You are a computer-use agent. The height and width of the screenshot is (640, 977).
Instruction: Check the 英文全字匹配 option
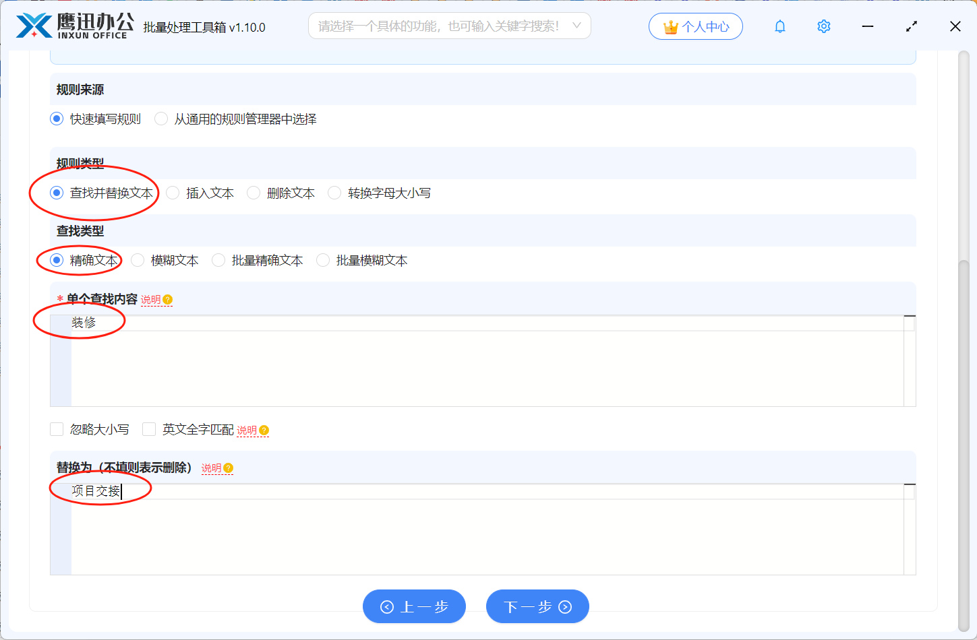click(x=149, y=428)
